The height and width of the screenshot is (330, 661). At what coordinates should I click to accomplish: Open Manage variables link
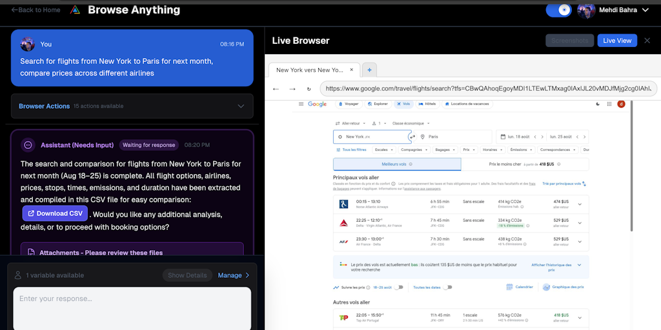click(234, 275)
